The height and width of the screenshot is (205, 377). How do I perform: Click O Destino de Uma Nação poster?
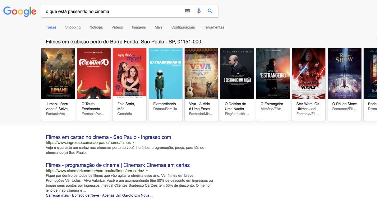click(x=237, y=74)
